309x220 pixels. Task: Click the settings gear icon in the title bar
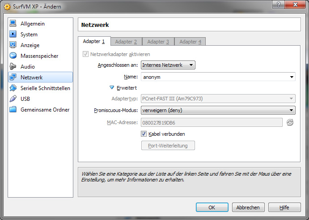[x=7, y=7]
